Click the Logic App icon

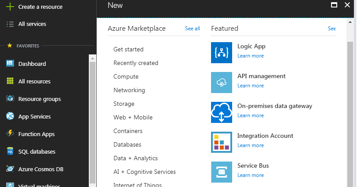click(221, 53)
